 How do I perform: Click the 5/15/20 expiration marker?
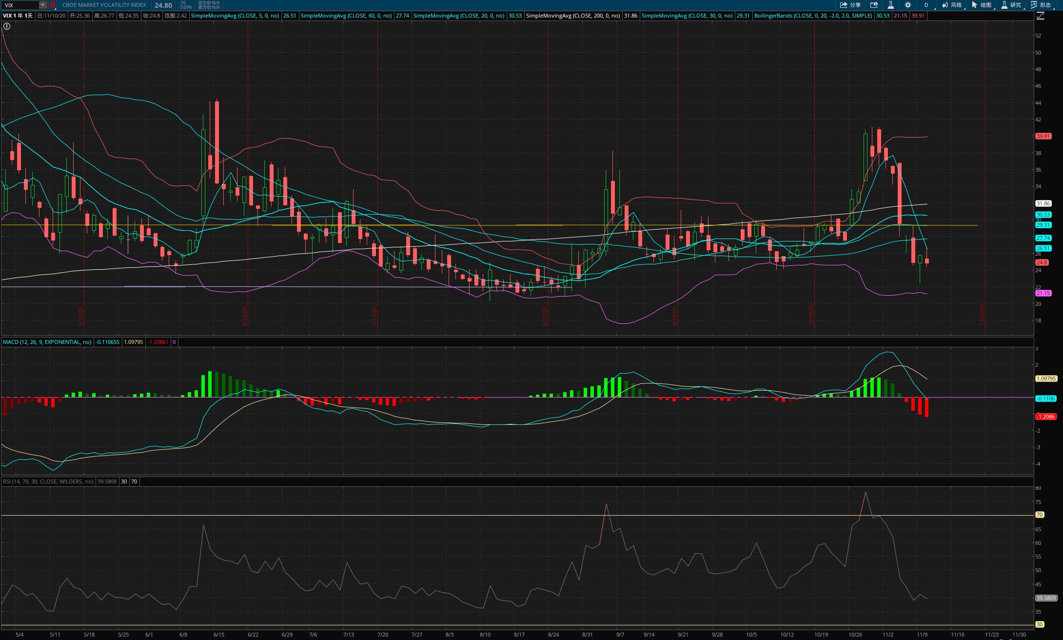pos(81,316)
